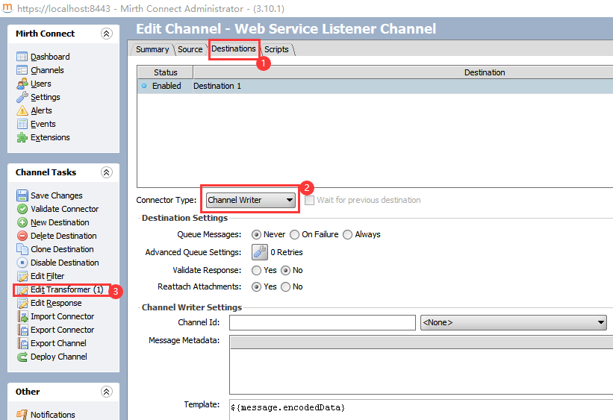Screen dimensions: 613x420
Task: Select Queue Messages Always option
Action: pos(347,234)
